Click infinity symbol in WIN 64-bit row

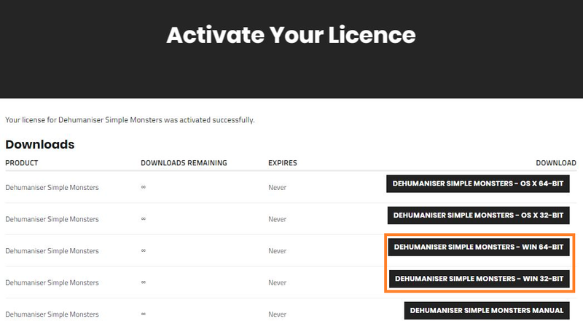pos(144,251)
